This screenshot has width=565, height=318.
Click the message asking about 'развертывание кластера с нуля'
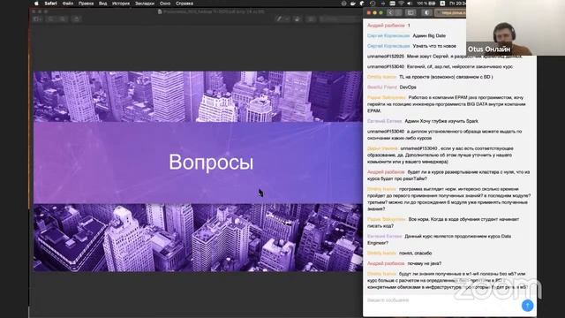tap(448, 176)
